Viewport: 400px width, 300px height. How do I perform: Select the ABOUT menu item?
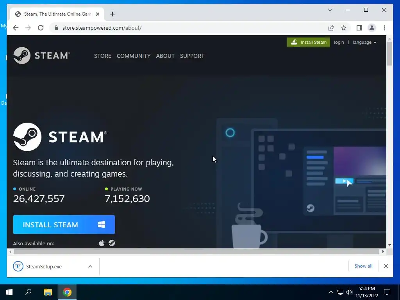tap(165, 56)
